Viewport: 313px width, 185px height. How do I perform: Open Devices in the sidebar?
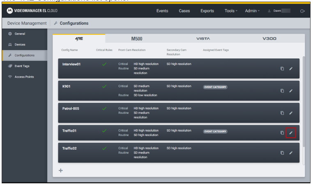[x=25, y=44]
